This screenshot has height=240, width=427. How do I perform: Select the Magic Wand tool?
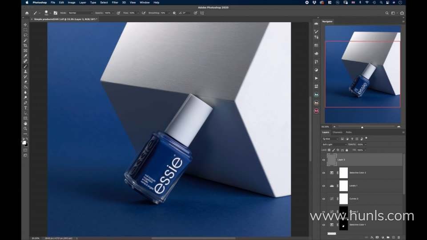pyautogui.click(x=25, y=40)
